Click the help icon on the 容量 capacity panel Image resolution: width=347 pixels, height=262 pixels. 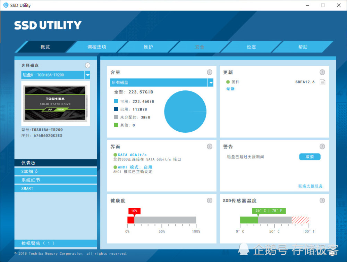210,72
